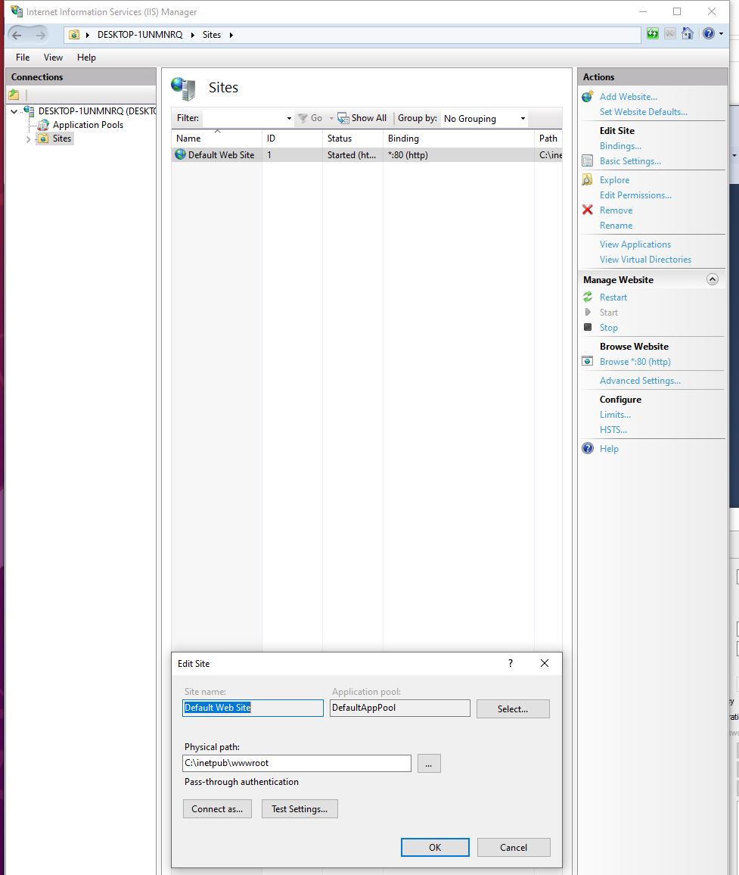Open the Group by No Grouping dropdown
739x875 pixels.
coord(523,118)
